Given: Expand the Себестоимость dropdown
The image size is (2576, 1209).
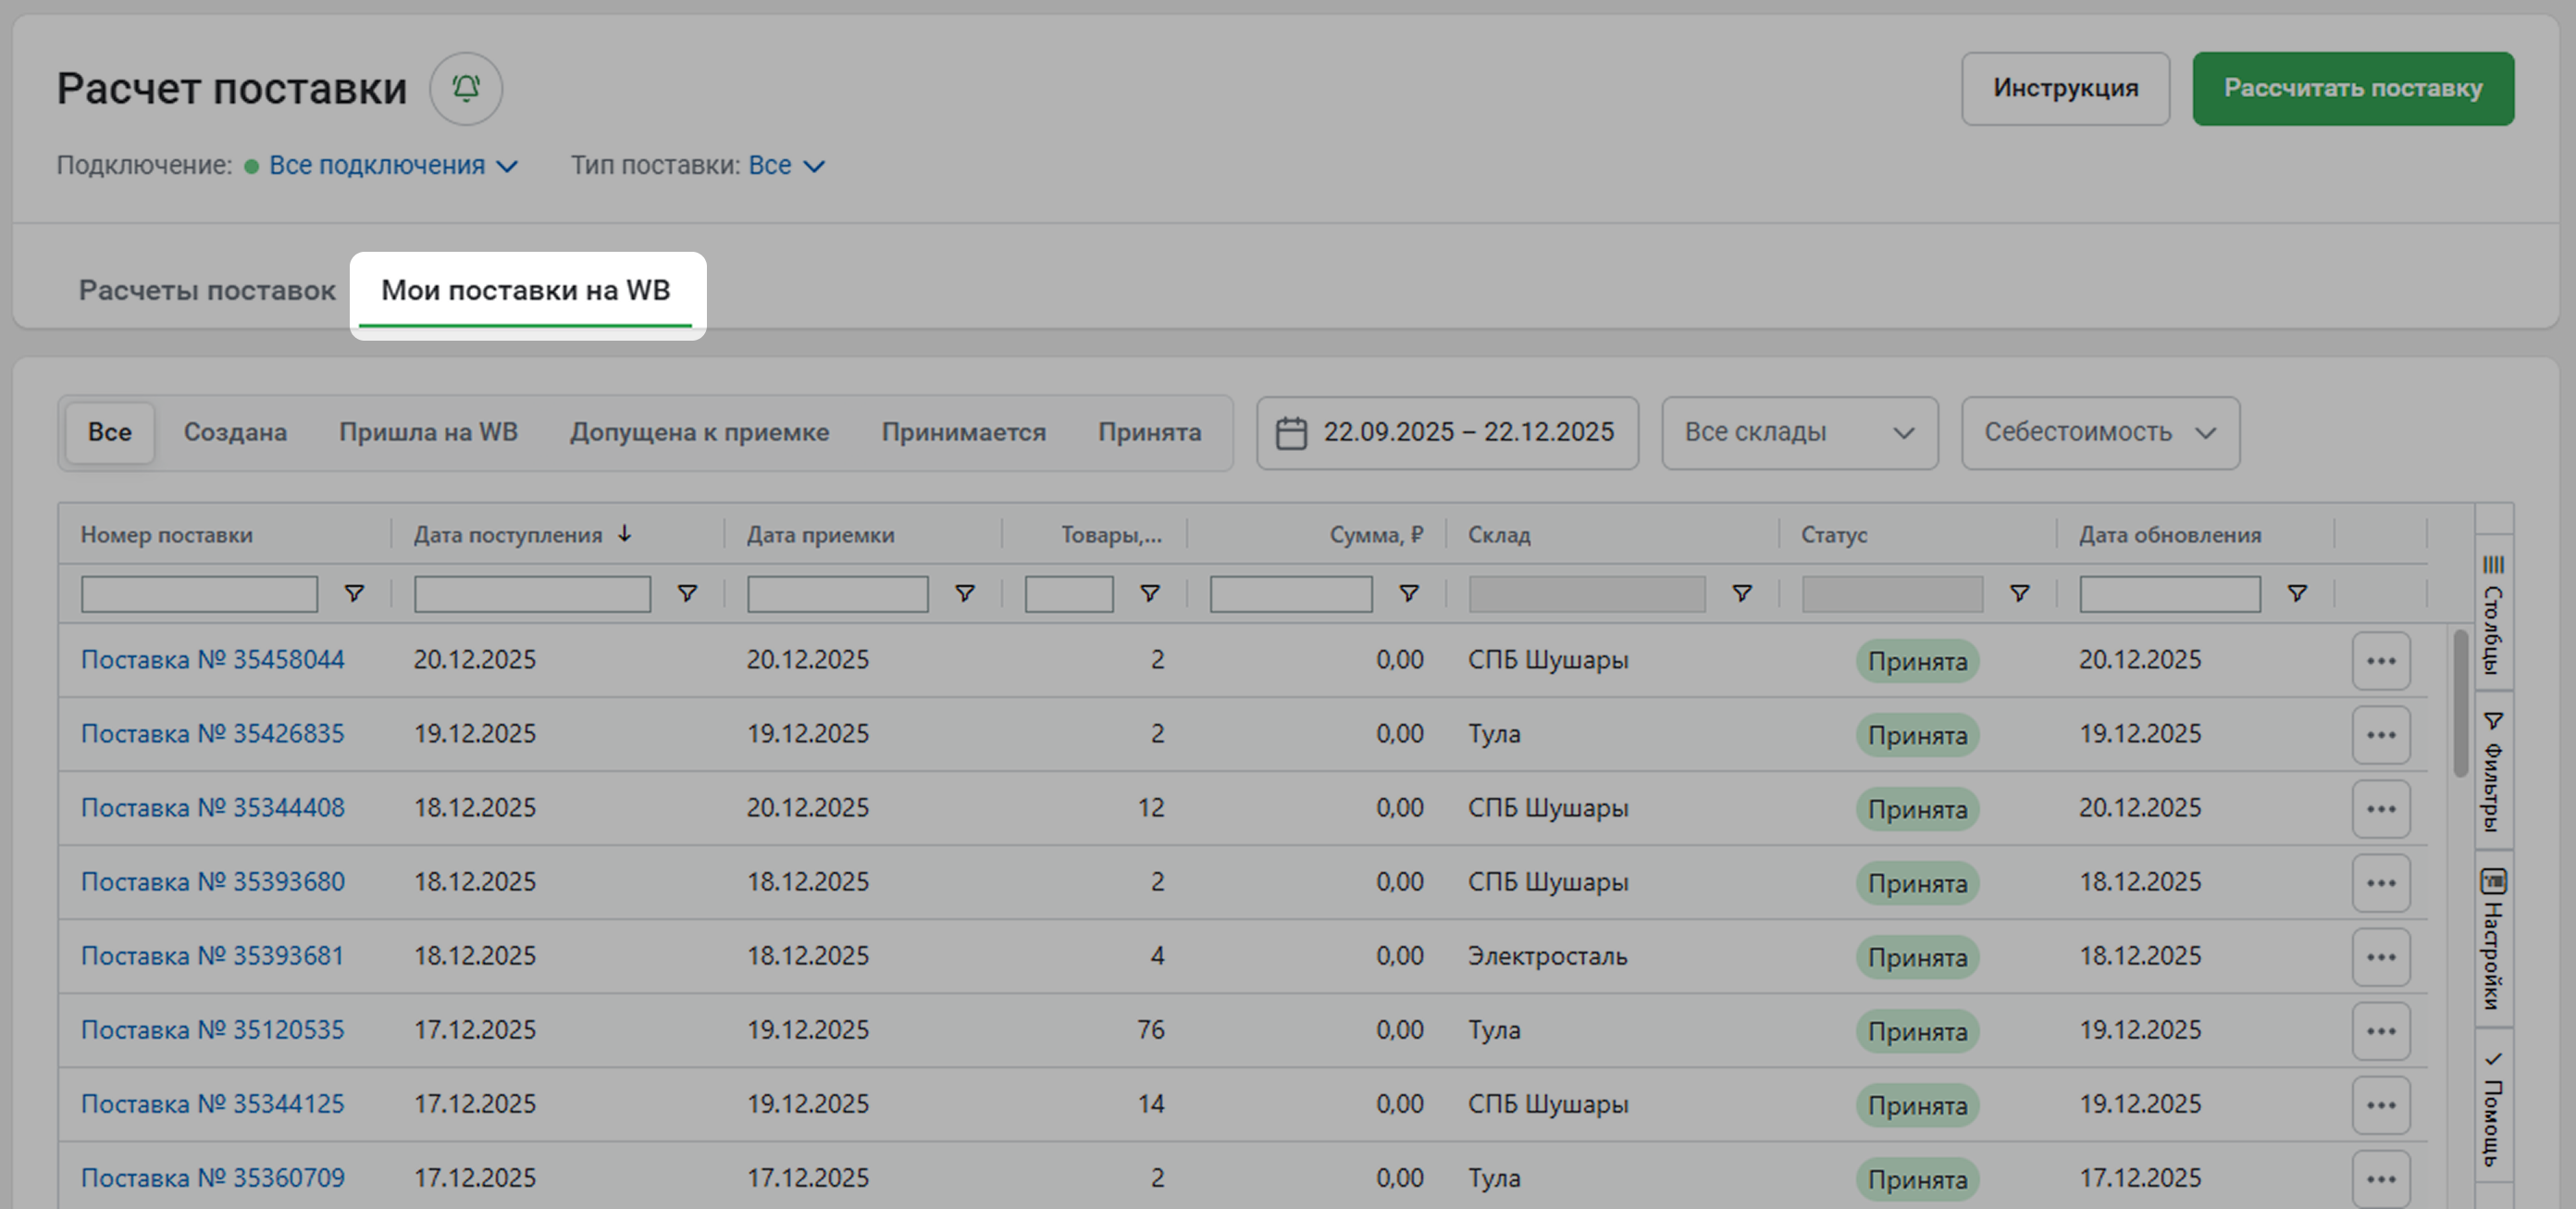Looking at the screenshot, I should pyautogui.click(x=2099, y=432).
